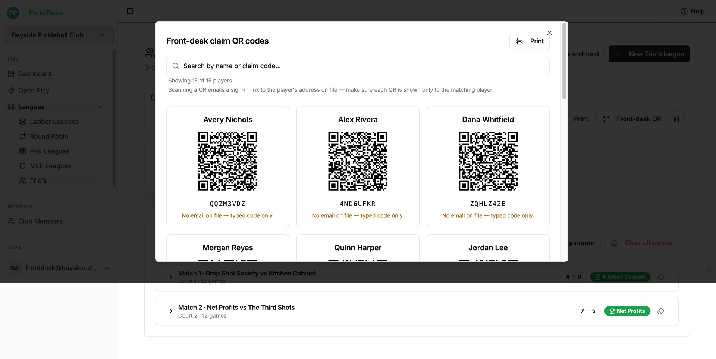
Task: Close the Front-desk claim QR codes dialog
Action: (x=549, y=33)
